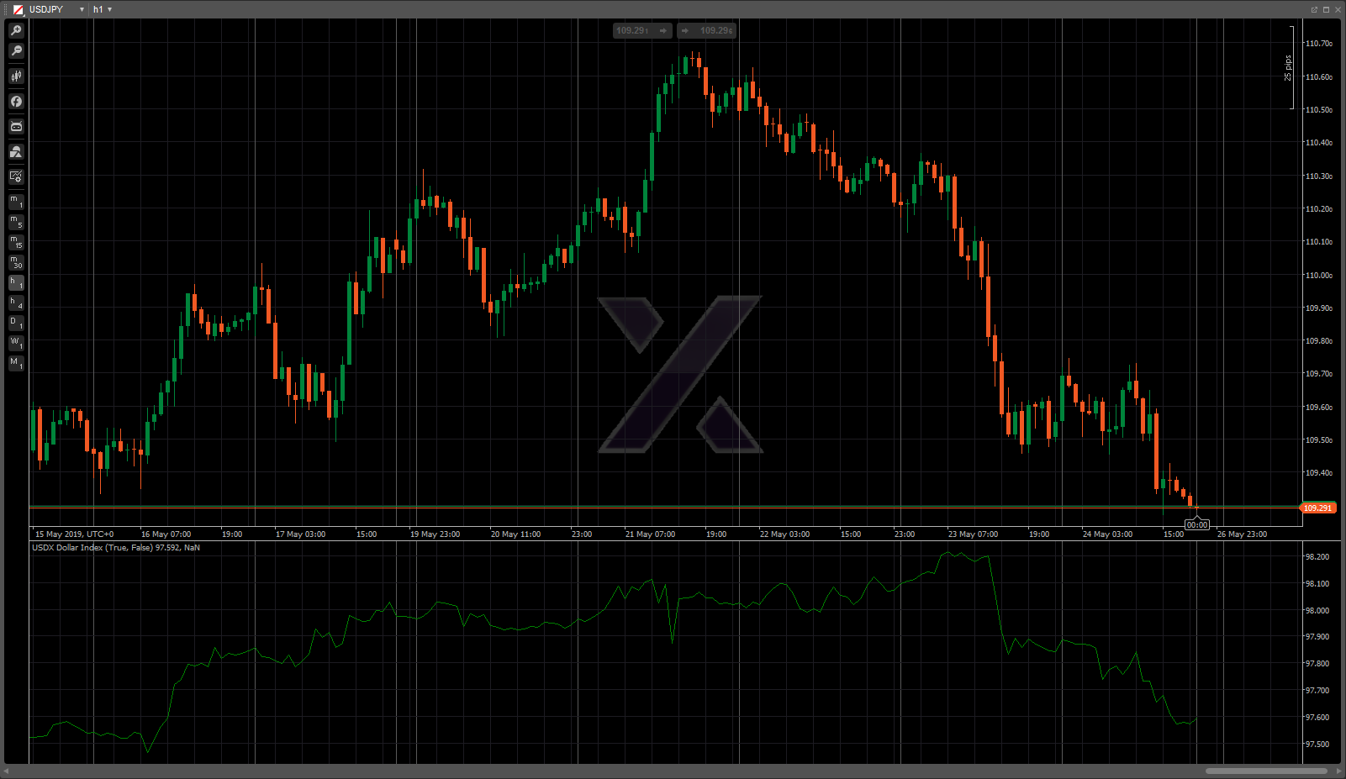Click the '19 May 23:00' time label
This screenshot has height=779, width=1346.
click(x=435, y=534)
